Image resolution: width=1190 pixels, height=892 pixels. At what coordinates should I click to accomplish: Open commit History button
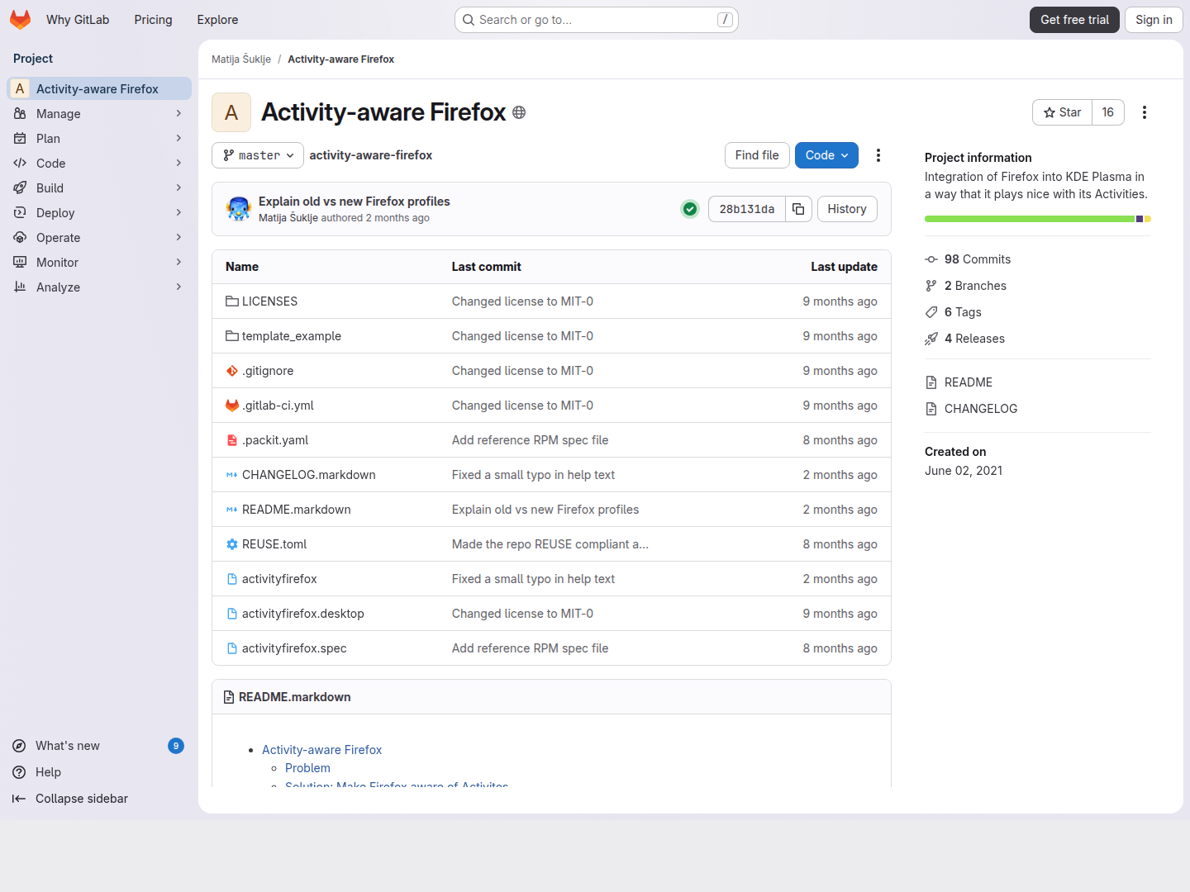pyautogui.click(x=847, y=209)
